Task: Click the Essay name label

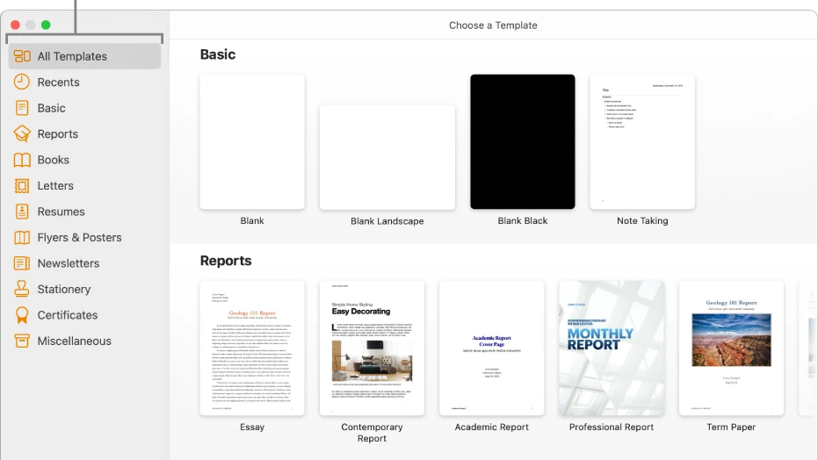Action: pos(252,428)
